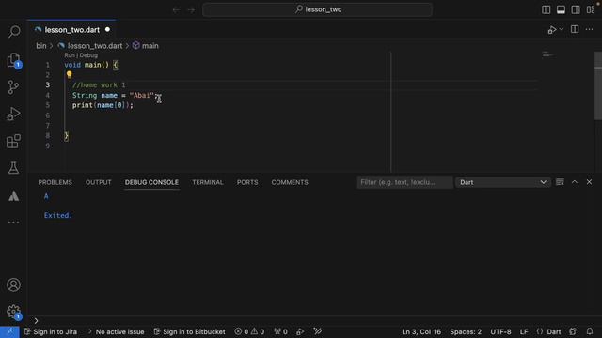Screen dimensions: 602x338
Task: Click the run Dart file icon
Action: click(552, 29)
